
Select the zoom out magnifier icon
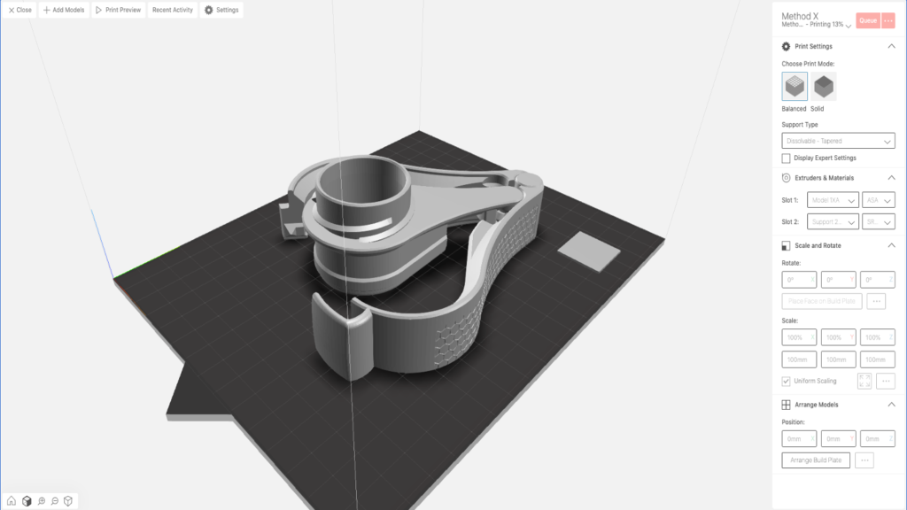click(x=54, y=500)
